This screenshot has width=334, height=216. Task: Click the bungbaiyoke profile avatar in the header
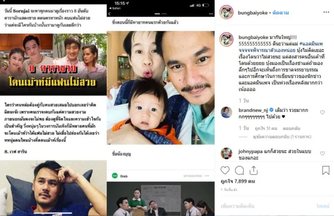[226, 12]
